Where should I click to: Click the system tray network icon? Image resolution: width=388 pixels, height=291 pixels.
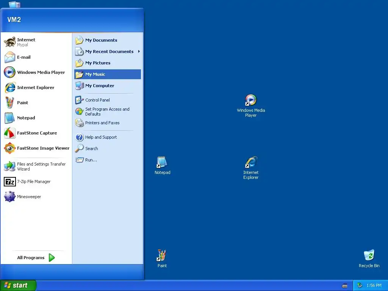[x=360, y=286]
